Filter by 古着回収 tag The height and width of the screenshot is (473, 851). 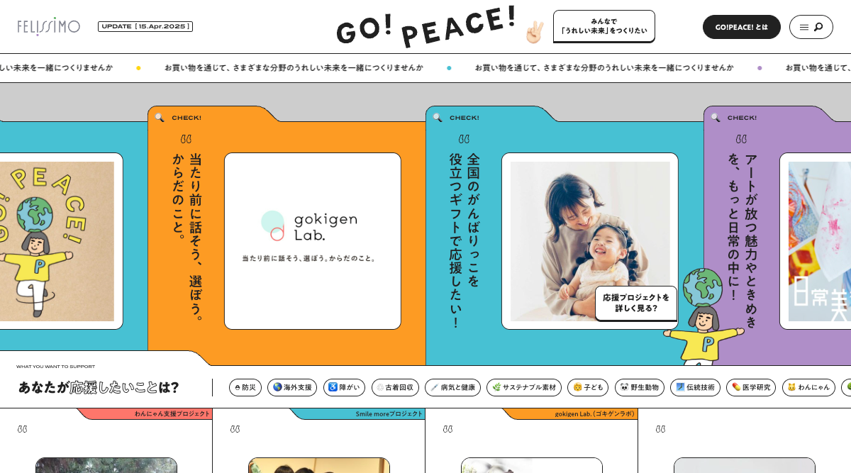[395, 387]
